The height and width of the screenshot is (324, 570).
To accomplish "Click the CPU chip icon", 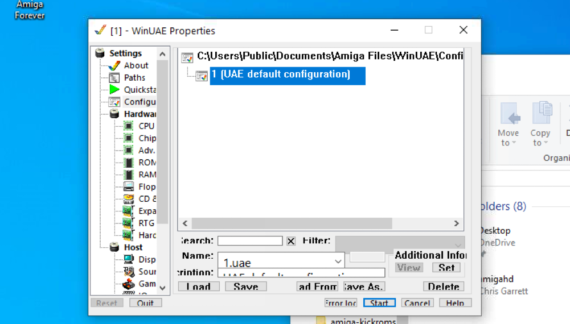I will tap(129, 126).
